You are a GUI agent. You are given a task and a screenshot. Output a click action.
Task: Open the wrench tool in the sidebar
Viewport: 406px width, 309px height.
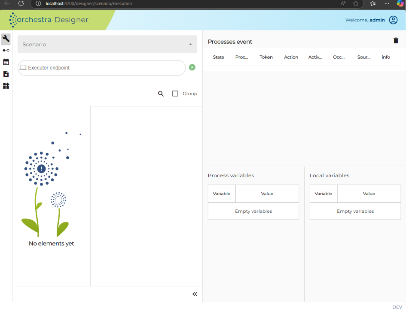6,39
